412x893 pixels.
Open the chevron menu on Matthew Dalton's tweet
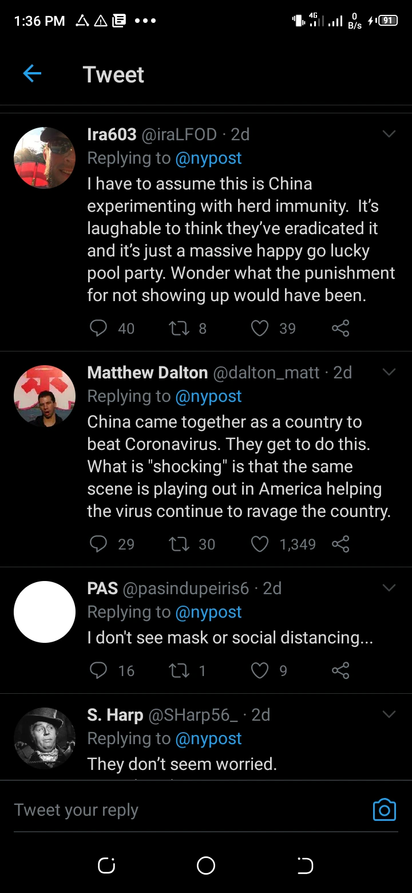(389, 373)
